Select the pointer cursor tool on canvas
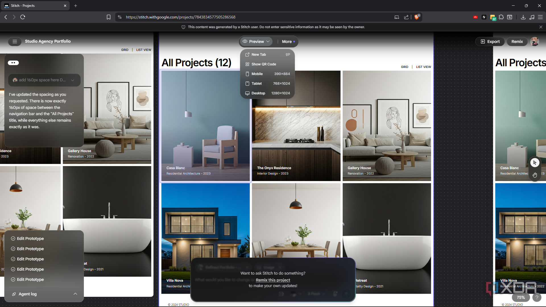 click(535, 163)
